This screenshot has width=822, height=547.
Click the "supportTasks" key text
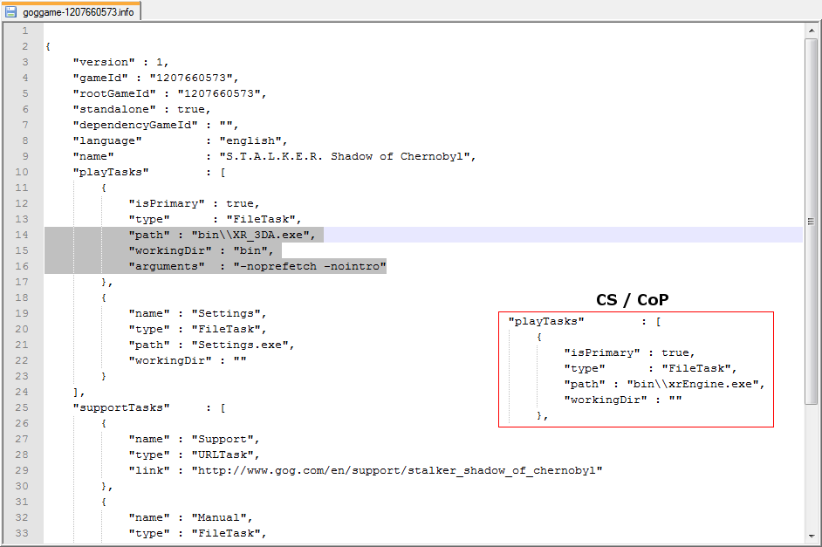121,407
